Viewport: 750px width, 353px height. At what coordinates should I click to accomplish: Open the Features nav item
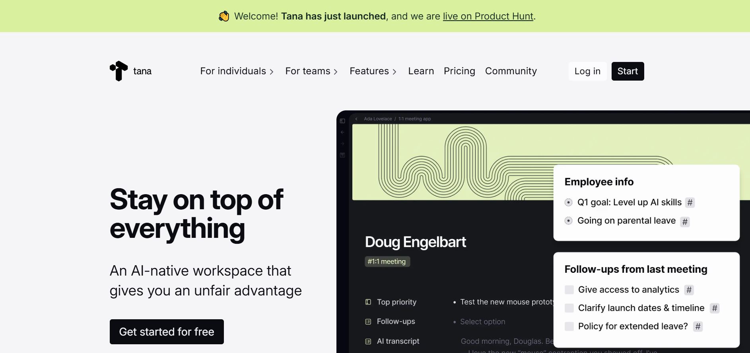(373, 71)
